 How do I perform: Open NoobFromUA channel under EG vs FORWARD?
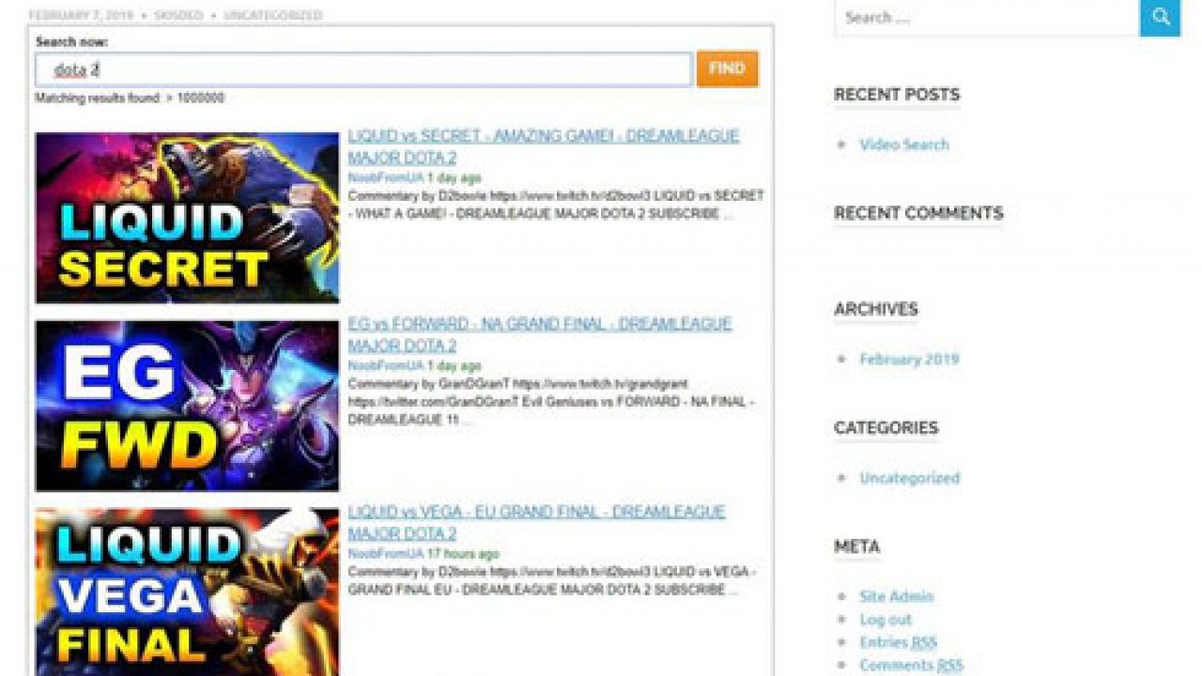pyautogui.click(x=385, y=365)
